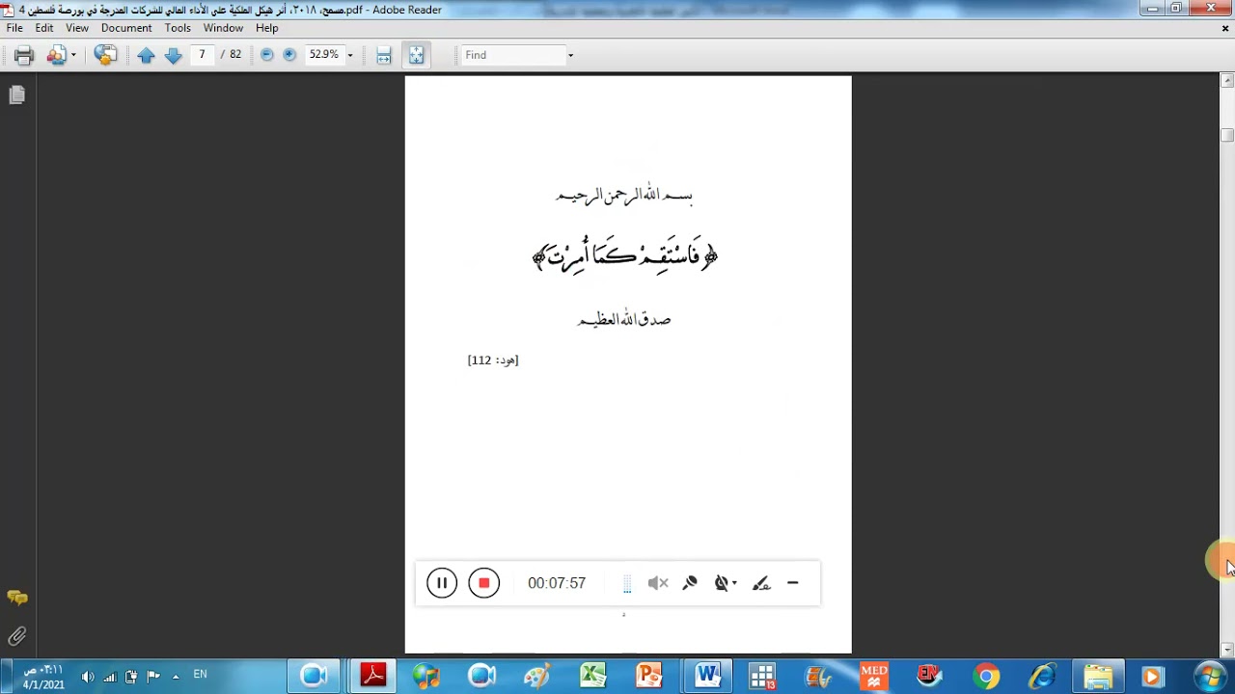Open the Attachments paperclip panel
1235x694 pixels.
16,636
